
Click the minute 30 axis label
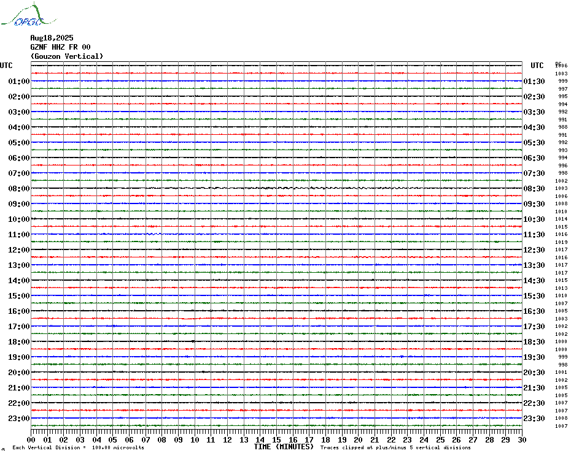[522, 440]
